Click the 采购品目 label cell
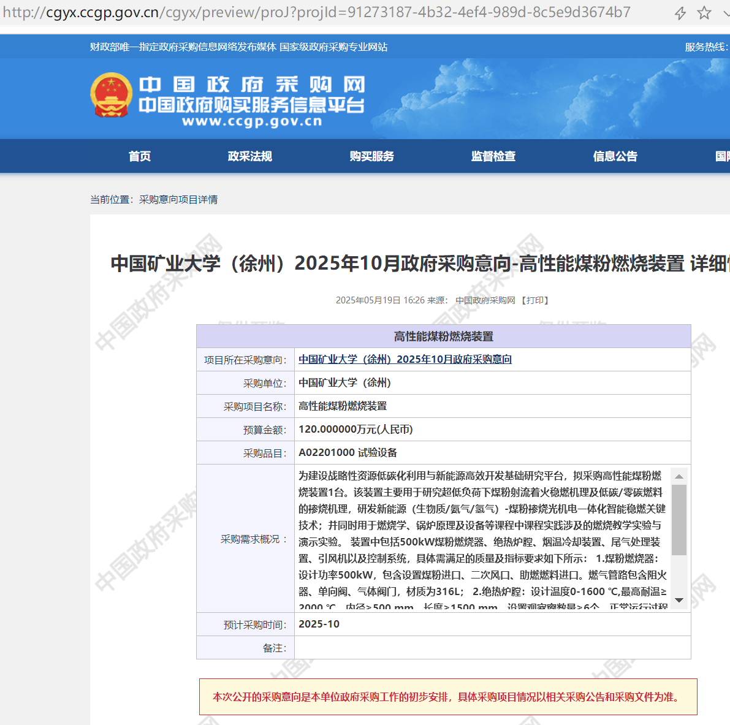 coord(245,453)
